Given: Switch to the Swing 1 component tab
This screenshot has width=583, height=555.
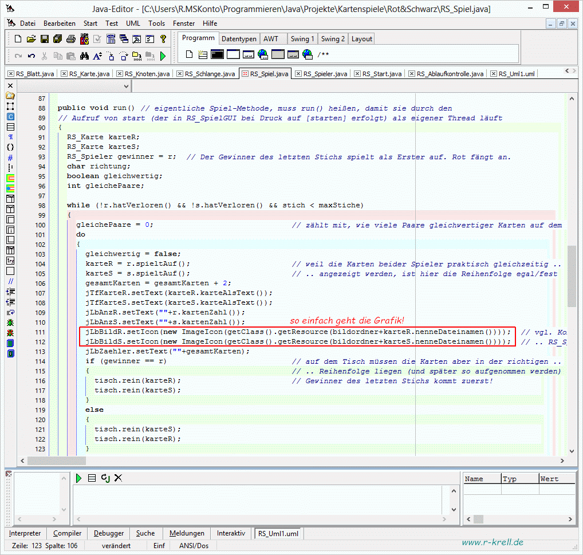Looking at the screenshot, I should click(302, 39).
